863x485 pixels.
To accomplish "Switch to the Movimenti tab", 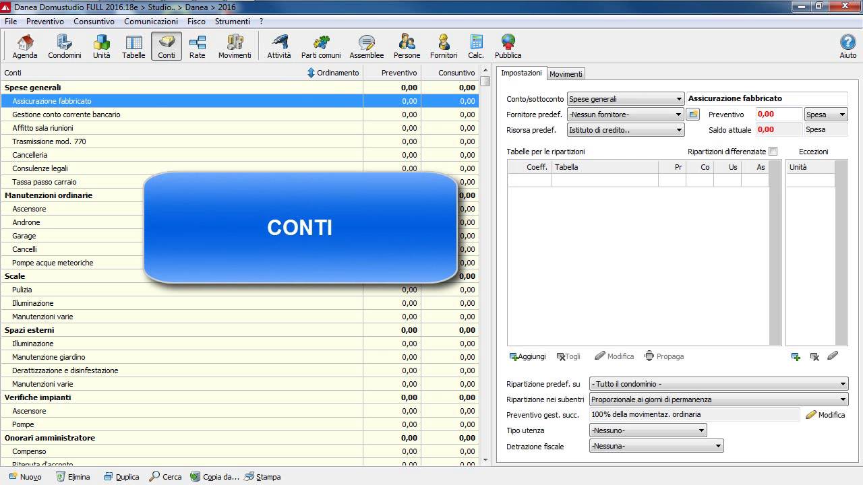I will [x=566, y=74].
